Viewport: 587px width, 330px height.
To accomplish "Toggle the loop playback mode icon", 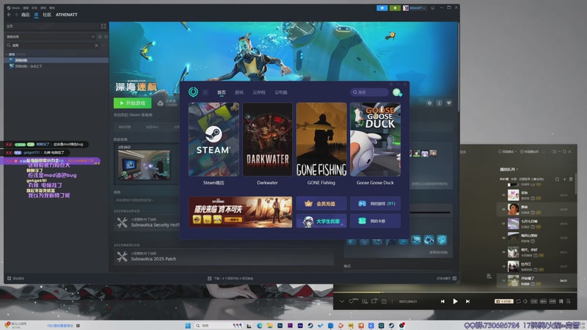I will coord(518,301).
